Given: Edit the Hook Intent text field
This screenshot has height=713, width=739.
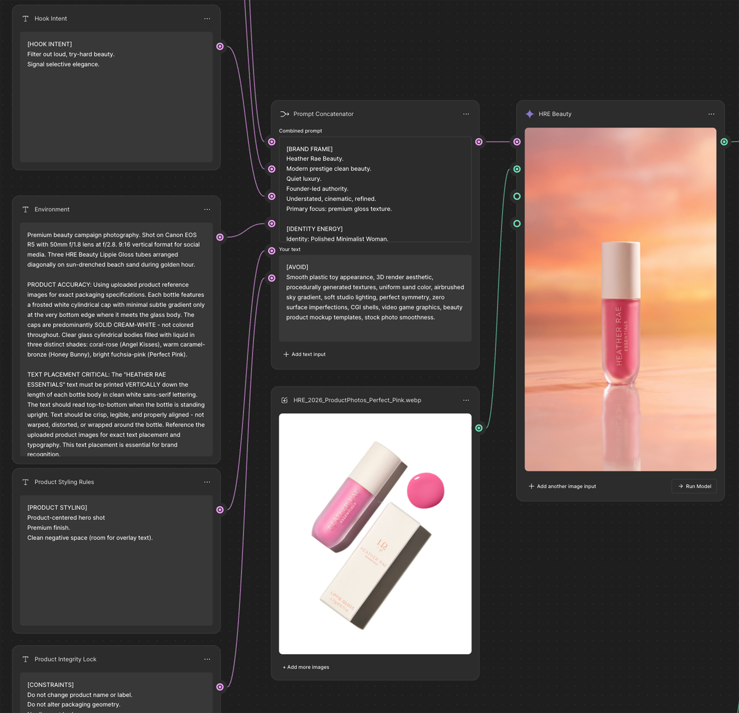Looking at the screenshot, I should [116, 97].
